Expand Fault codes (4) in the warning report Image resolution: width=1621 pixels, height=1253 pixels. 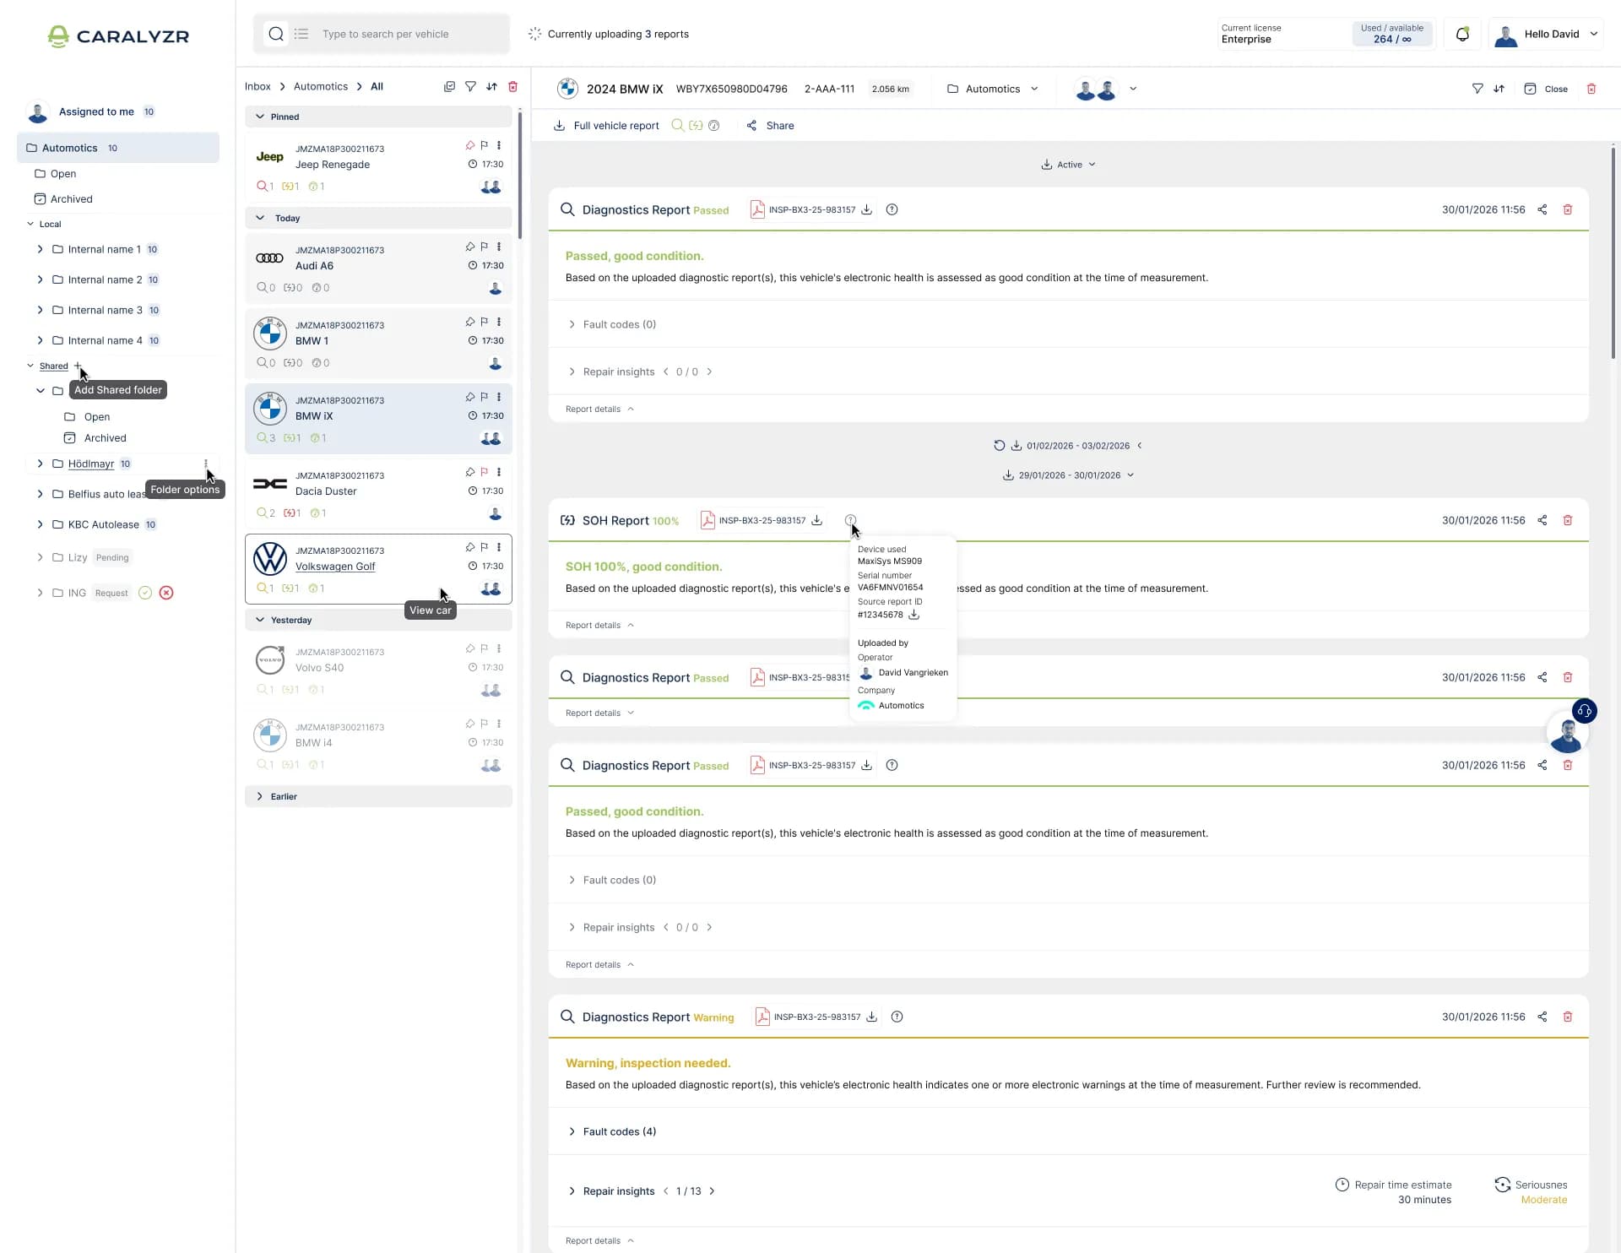(x=612, y=1131)
